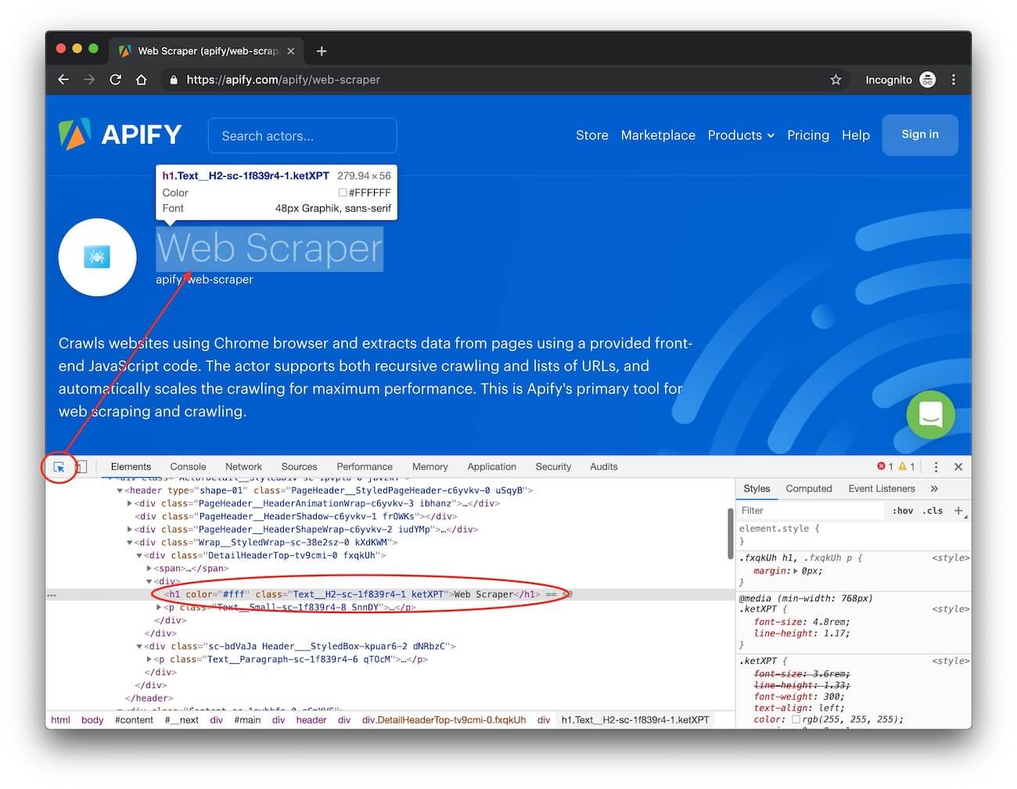Open the Help link
Screen dimensions: 1017x789
click(856, 135)
